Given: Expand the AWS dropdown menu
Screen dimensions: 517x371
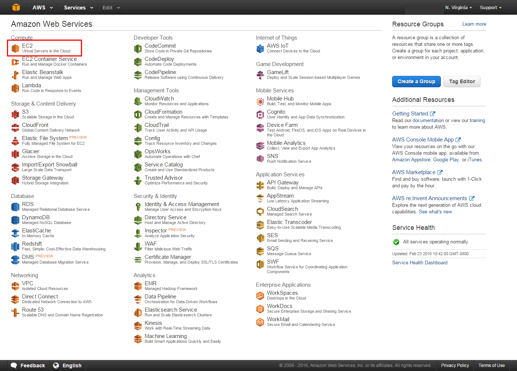Looking at the screenshot, I should click(x=42, y=7).
